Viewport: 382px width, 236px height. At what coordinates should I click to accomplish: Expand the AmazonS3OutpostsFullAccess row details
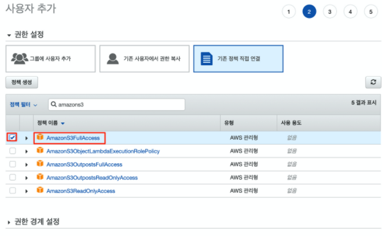click(x=26, y=164)
